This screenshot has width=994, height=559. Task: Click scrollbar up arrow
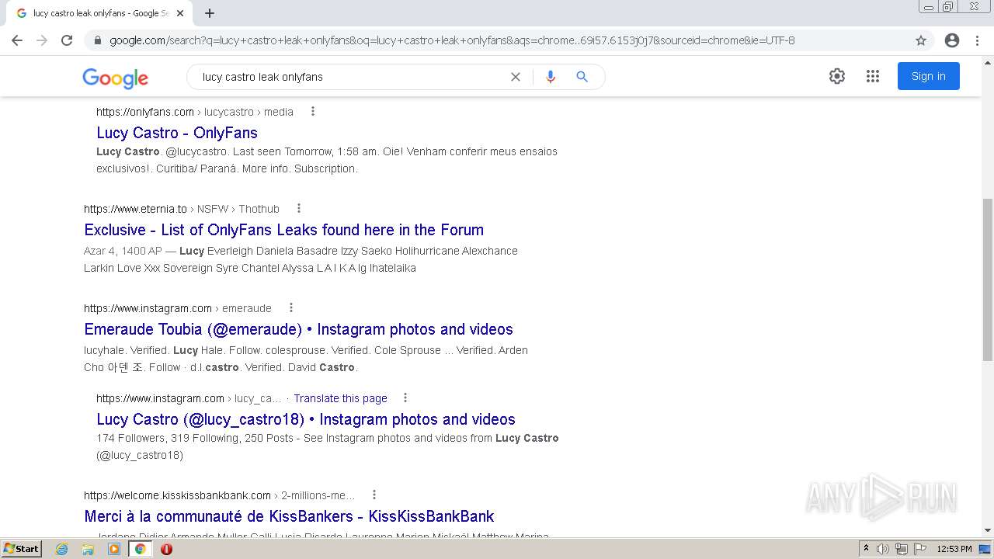[x=987, y=61]
